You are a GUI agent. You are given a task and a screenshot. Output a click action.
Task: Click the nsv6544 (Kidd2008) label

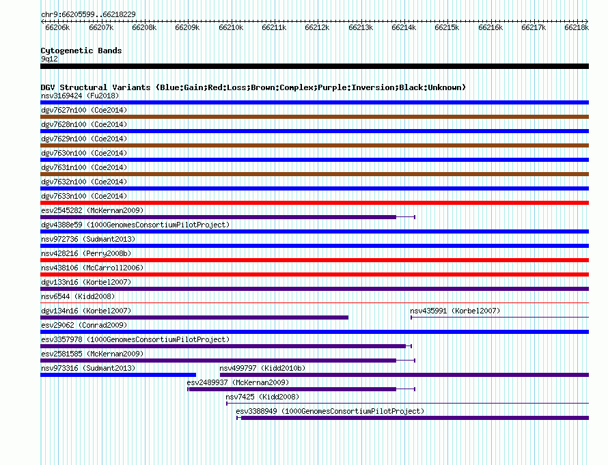coord(78,296)
